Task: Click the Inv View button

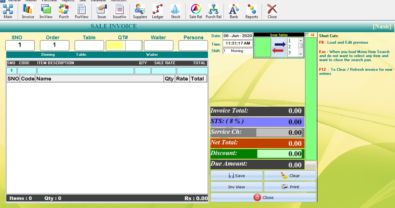Action: (x=237, y=187)
